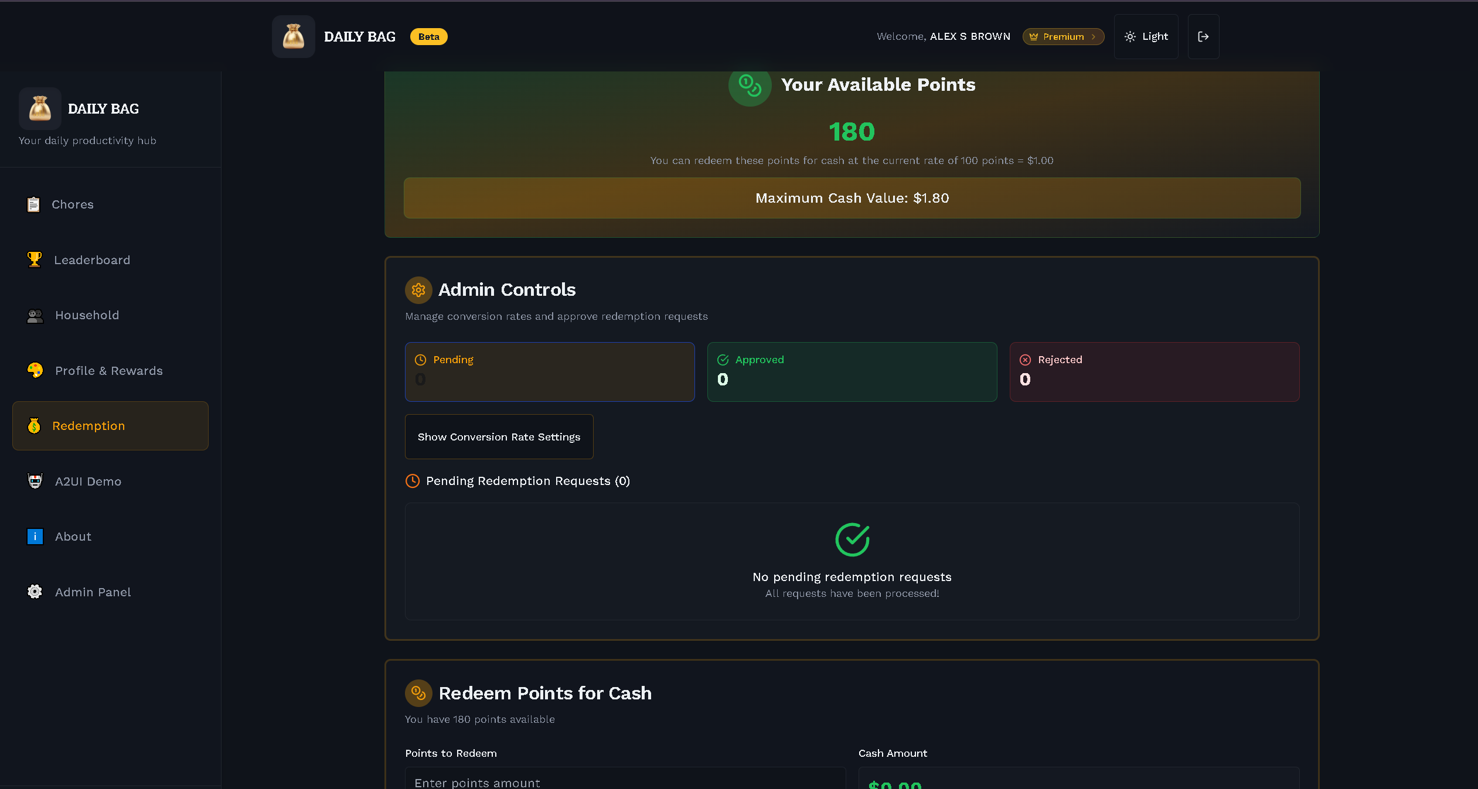The image size is (1478, 789).
Task: Show Conversion Rate Settings
Action: tap(499, 436)
